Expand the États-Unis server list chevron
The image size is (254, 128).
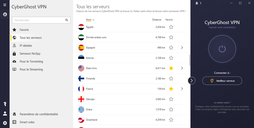point(182,68)
